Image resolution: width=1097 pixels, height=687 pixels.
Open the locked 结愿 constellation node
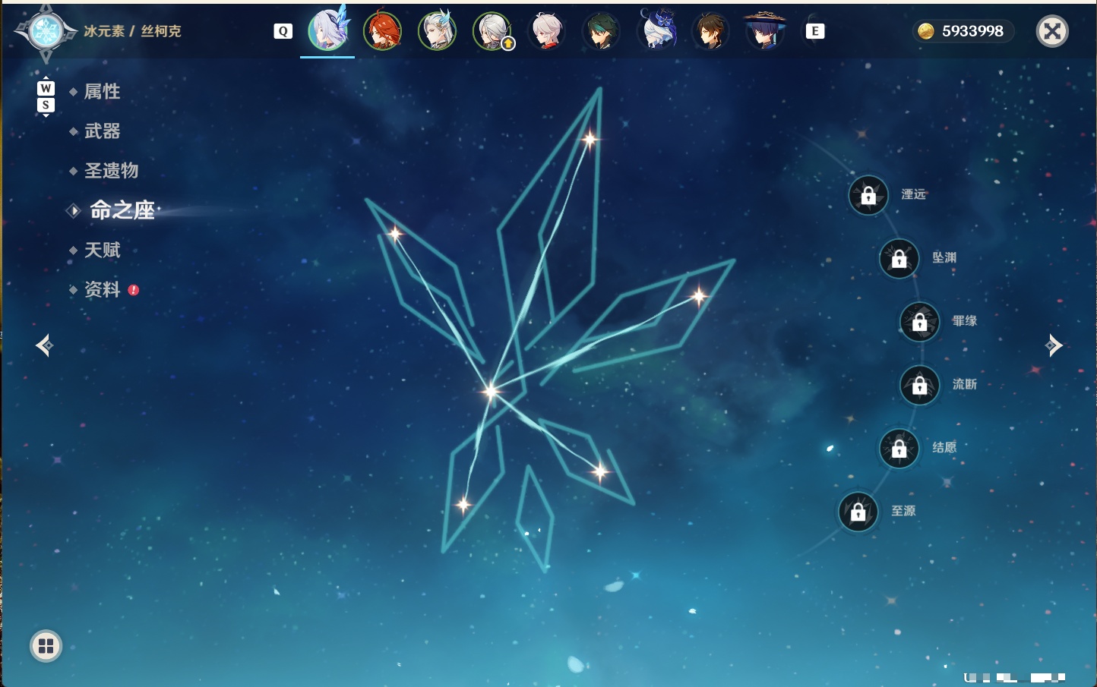click(x=899, y=449)
